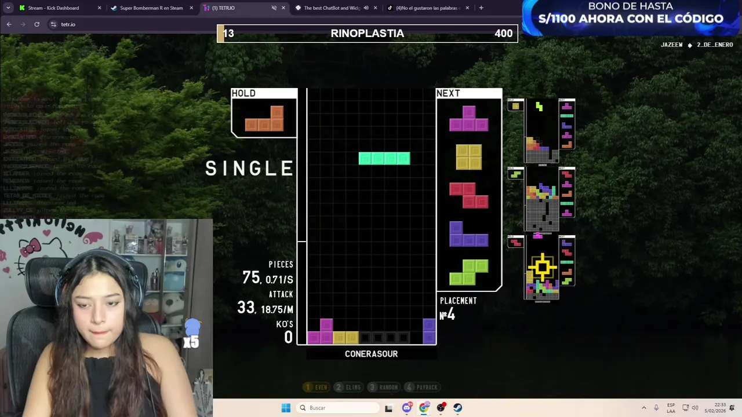
Task: Choose the 2 ELIMS targeting option
Action: click(348, 387)
